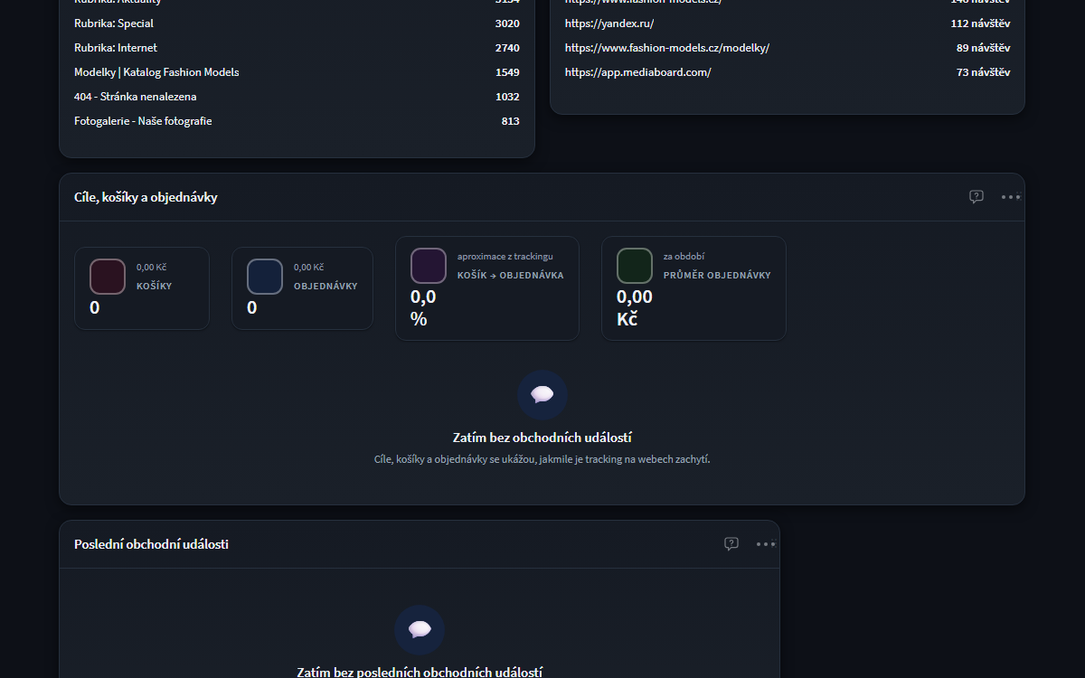Screen dimensions: 1085x678
Task: Click the 2740 value for Rubrika: Internet
Action: pos(507,48)
